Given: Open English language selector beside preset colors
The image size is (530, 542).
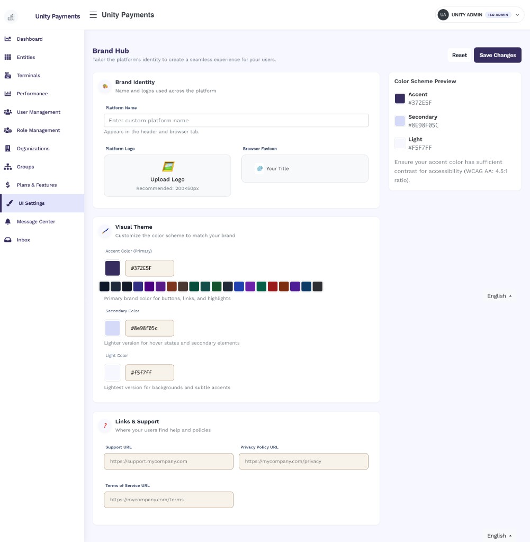Looking at the screenshot, I should (499, 296).
